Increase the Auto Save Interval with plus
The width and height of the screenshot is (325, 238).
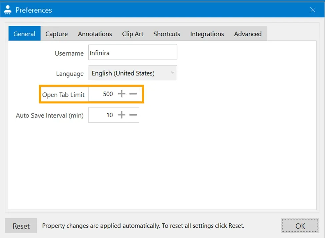point(122,115)
